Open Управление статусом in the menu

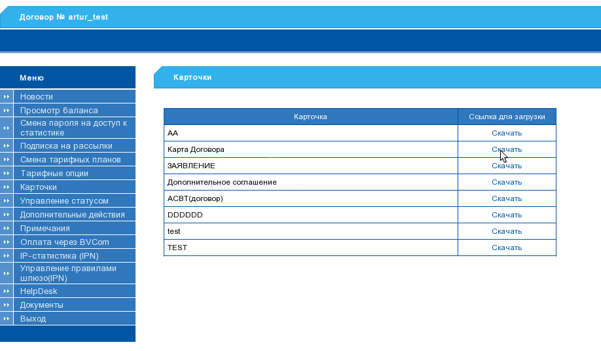click(x=64, y=201)
